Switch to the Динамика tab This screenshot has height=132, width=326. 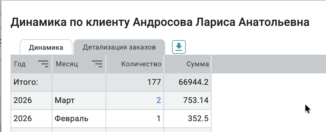pos(46,48)
